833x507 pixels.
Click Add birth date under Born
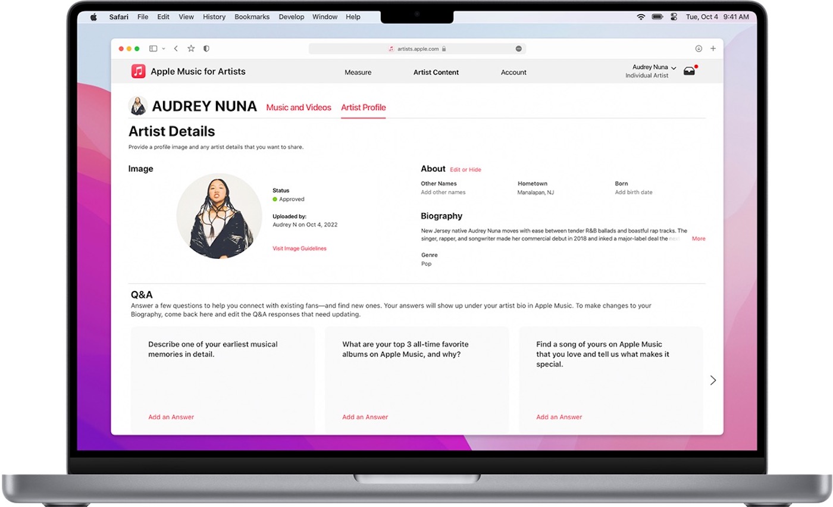[634, 192]
